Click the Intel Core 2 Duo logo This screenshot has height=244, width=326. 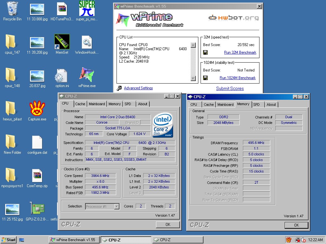coord(163,125)
